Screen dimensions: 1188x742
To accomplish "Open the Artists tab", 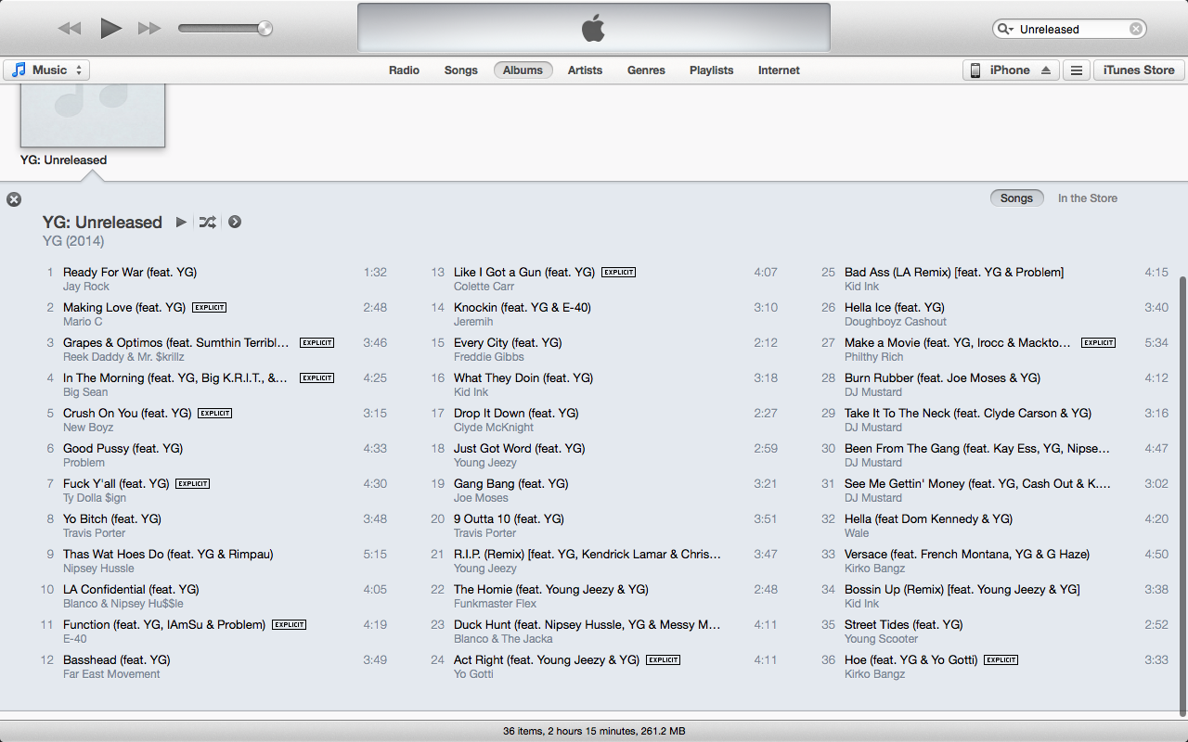I will (585, 70).
